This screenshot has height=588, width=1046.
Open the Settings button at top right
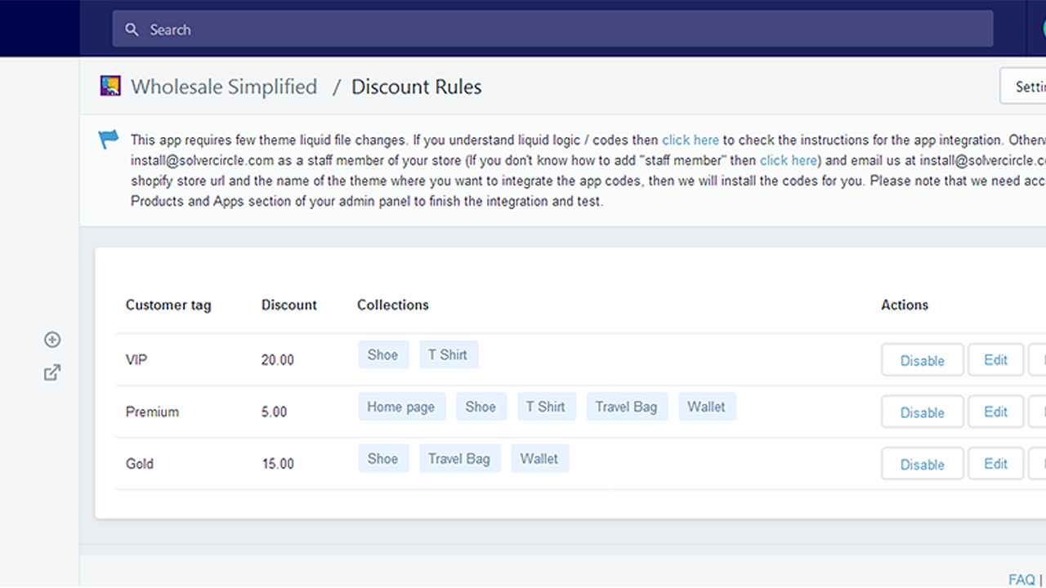coord(1028,86)
